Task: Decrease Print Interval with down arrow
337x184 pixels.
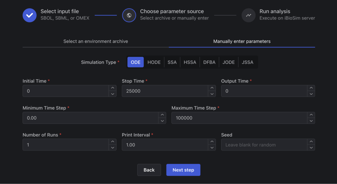Action: point(212,148)
